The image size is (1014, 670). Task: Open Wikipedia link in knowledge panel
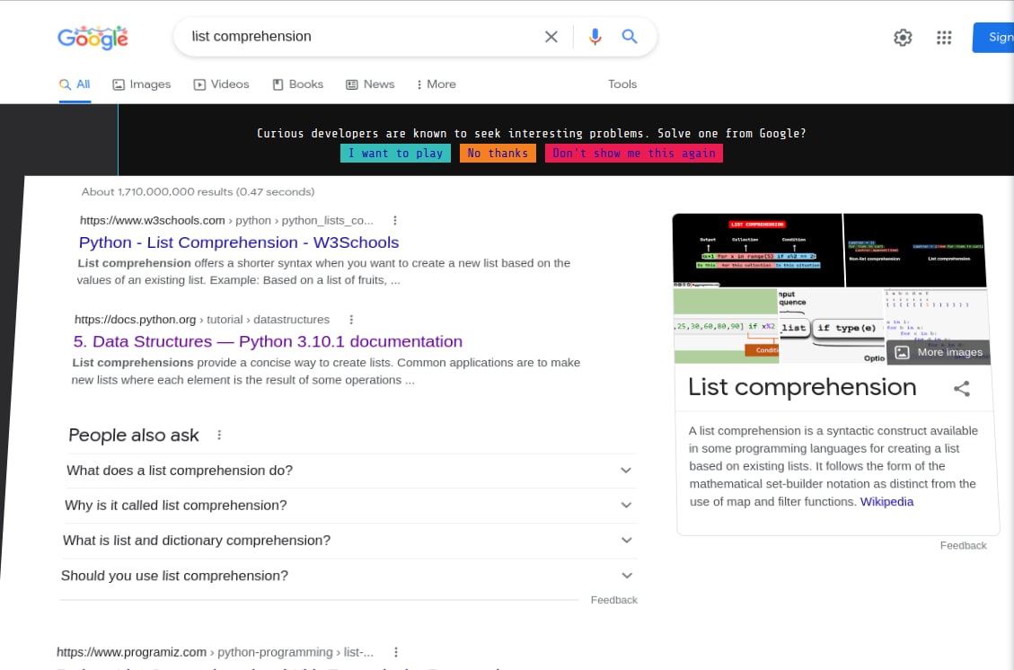click(x=886, y=502)
